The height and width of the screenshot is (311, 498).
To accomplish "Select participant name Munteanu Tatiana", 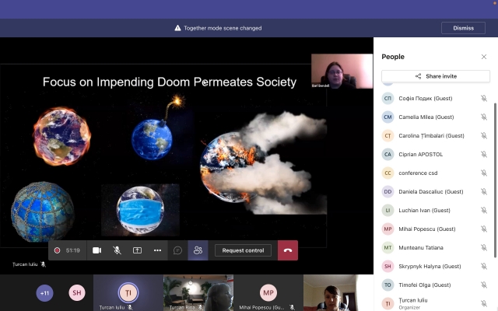I will click(x=421, y=247).
